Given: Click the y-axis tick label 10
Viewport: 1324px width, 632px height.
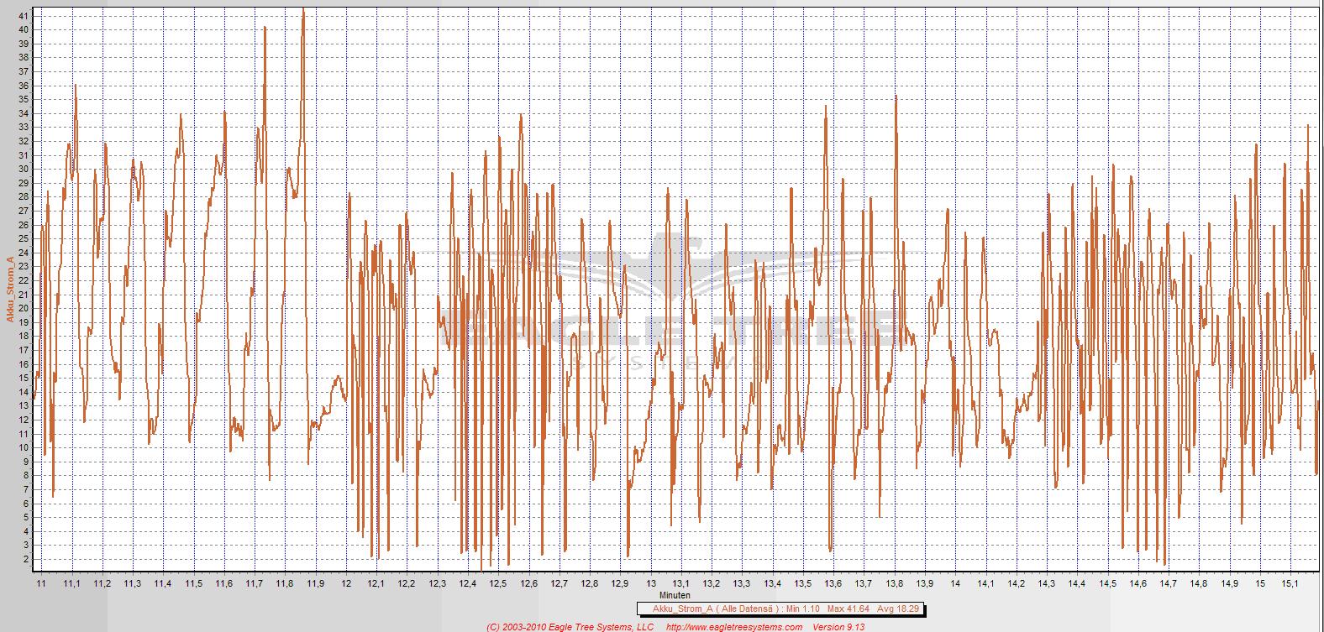Looking at the screenshot, I should coord(24,447).
